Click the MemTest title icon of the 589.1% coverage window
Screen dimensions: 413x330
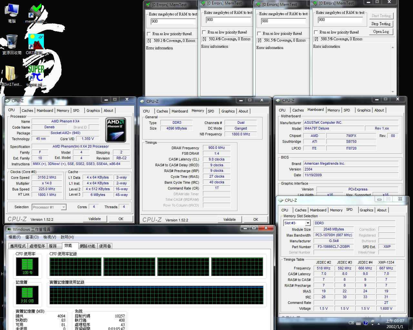[x=148, y=5]
